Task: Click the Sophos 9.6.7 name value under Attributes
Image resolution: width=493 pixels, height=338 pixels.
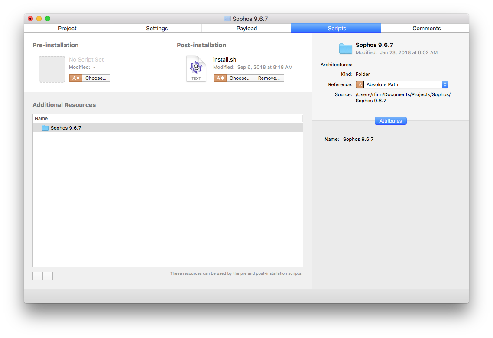Action: point(358,139)
